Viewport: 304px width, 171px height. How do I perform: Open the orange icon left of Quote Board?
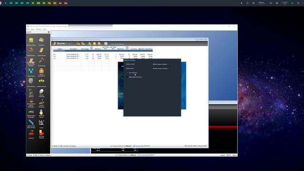tap(31, 50)
